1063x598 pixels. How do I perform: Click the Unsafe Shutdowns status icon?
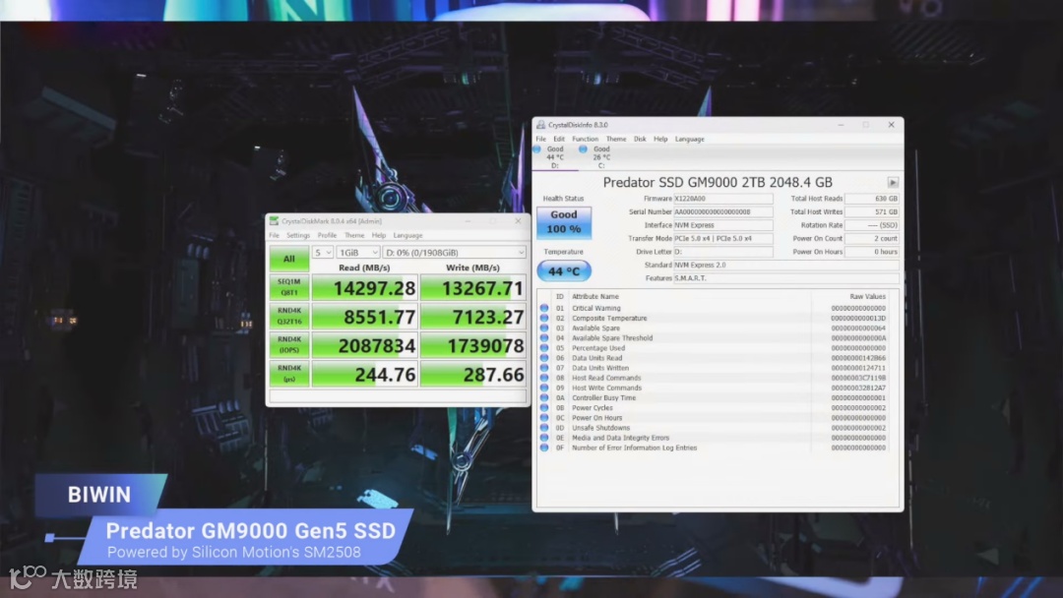(x=543, y=428)
